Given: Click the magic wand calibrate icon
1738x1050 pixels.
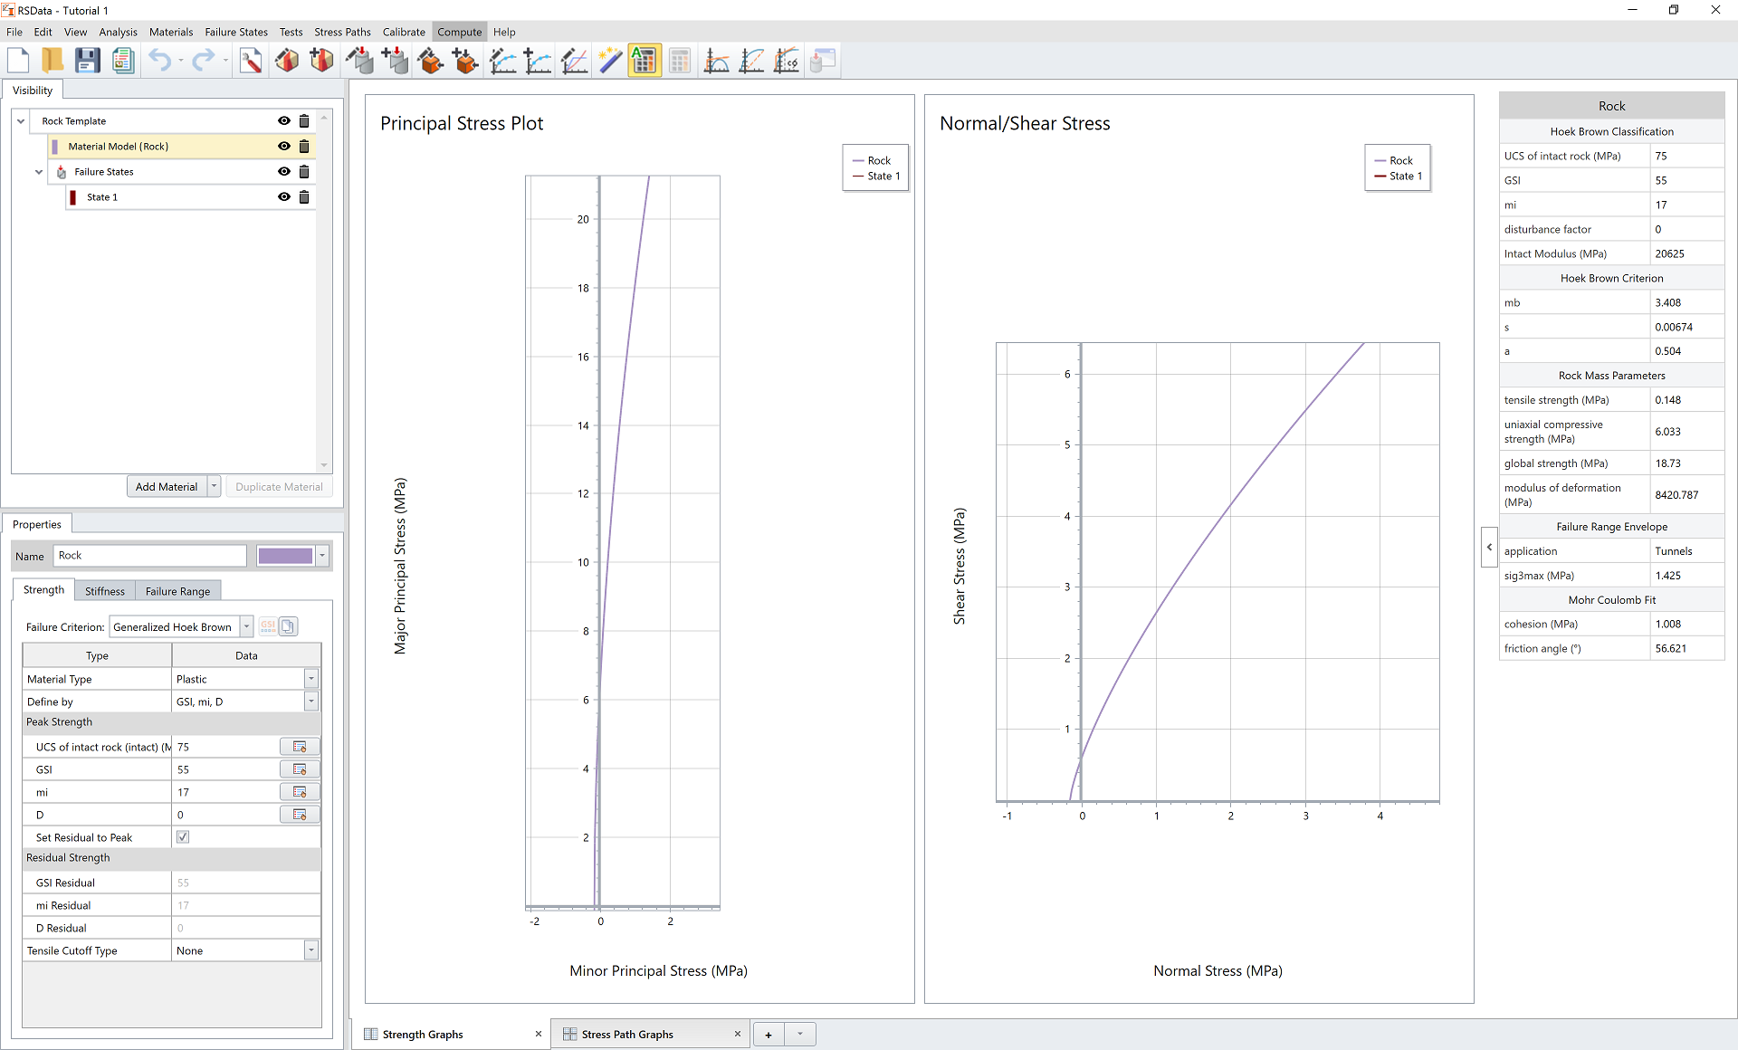Looking at the screenshot, I should pos(610,61).
